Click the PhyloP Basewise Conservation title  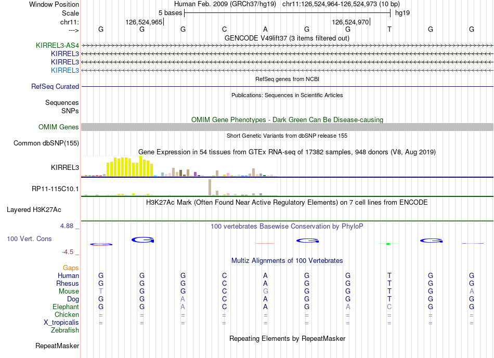(x=287, y=227)
